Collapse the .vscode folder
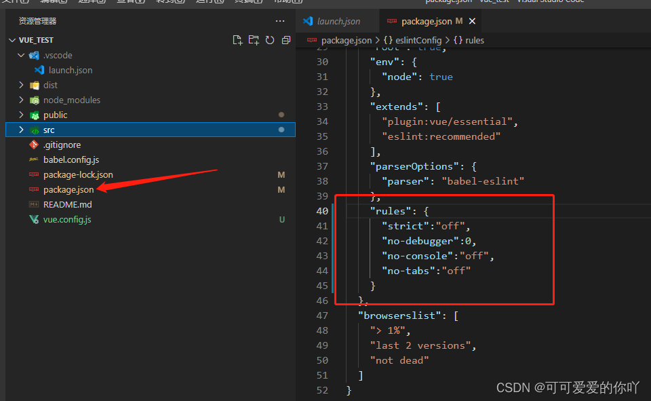 pyautogui.click(x=21, y=55)
